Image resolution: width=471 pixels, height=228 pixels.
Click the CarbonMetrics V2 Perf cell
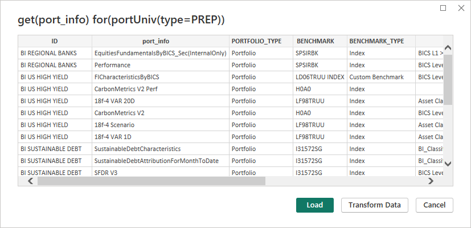(x=161, y=89)
